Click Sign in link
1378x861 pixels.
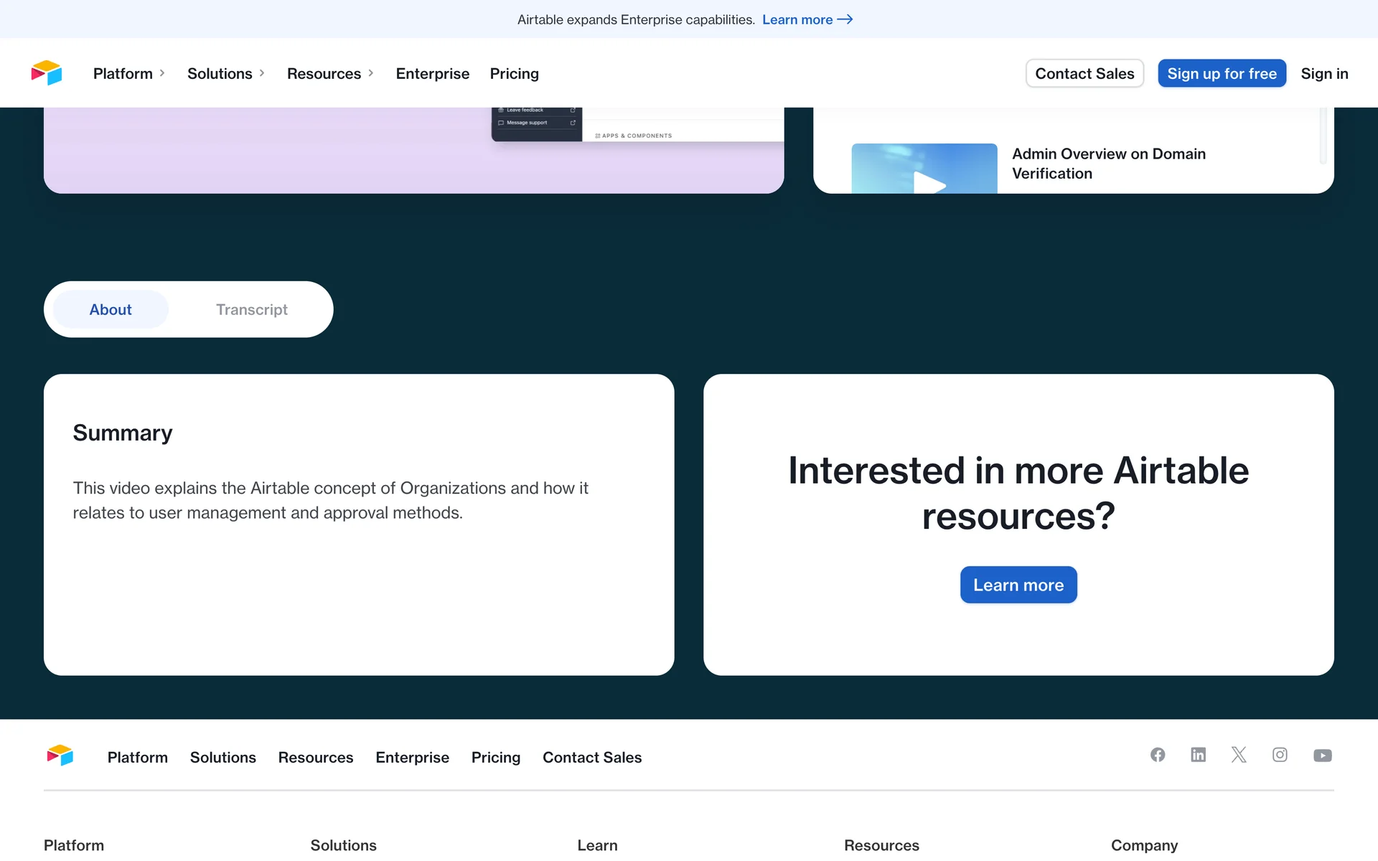pos(1324,73)
